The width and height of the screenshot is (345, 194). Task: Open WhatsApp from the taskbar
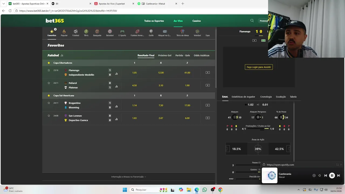tap(205, 190)
